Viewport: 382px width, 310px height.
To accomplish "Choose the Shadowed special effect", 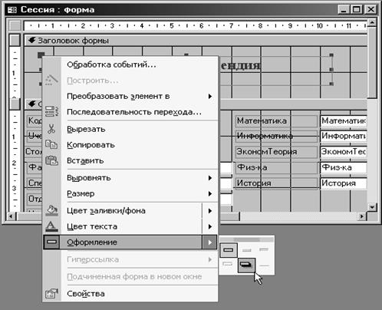I will pos(246,265).
